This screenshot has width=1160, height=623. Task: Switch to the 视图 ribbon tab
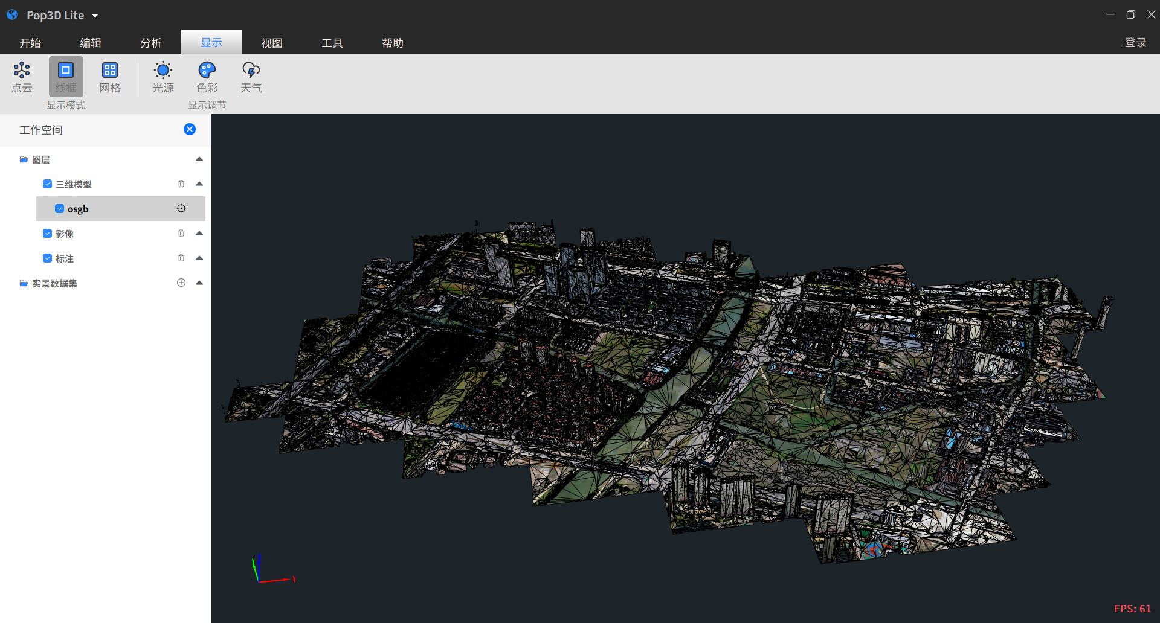pos(272,42)
